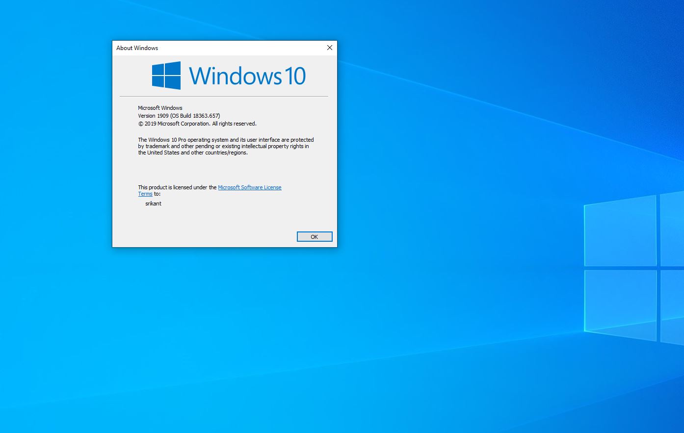Screen dimensions: 684x433
Task: Click the blue Windows logo icon
Action: click(x=165, y=76)
